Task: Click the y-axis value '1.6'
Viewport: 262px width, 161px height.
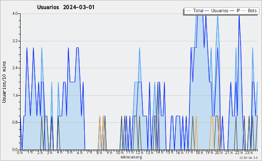Action: pyautogui.click(x=15, y=95)
